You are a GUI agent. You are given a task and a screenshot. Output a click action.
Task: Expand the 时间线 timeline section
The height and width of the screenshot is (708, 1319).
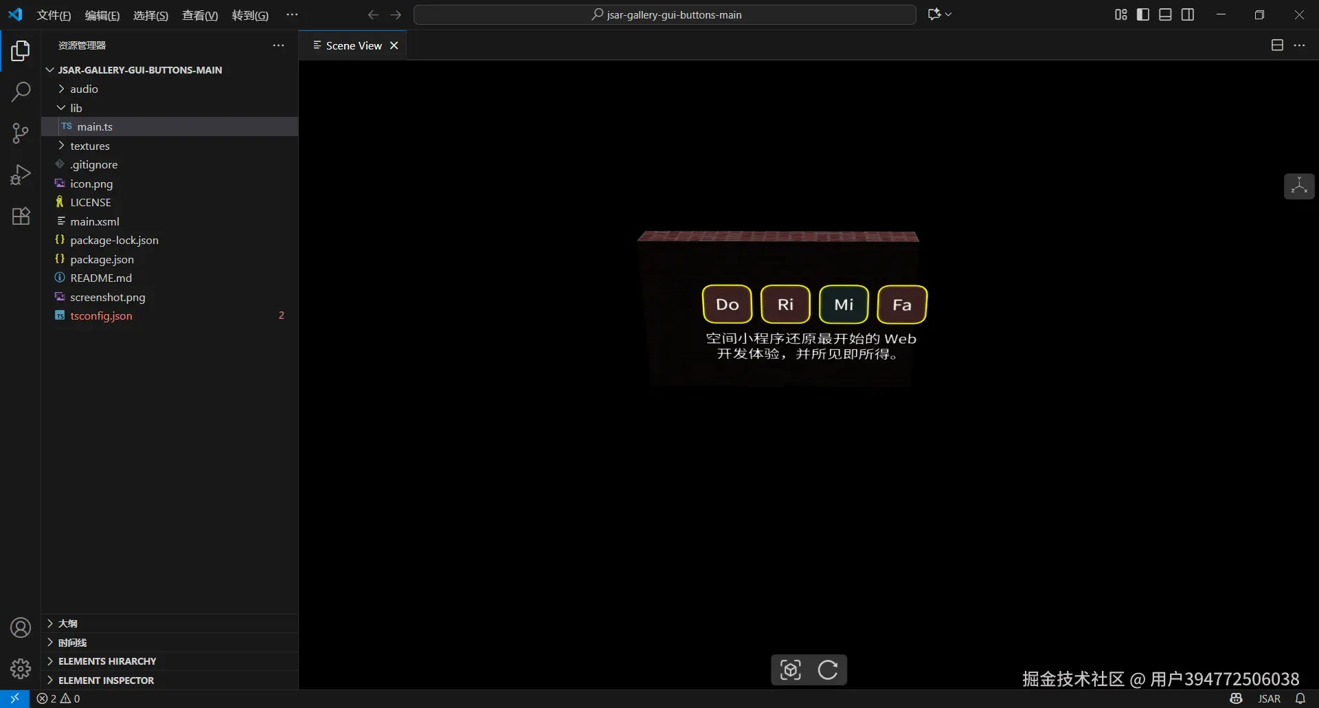[x=170, y=643]
